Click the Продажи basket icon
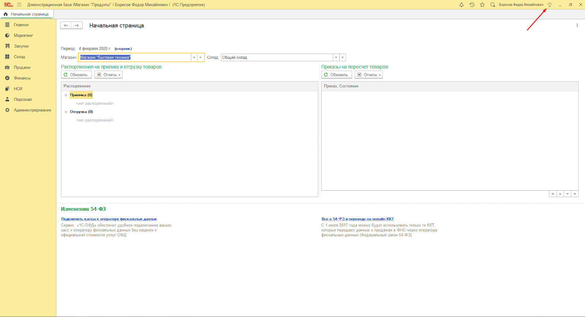Screen dimensions: 585x317 tap(7, 67)
